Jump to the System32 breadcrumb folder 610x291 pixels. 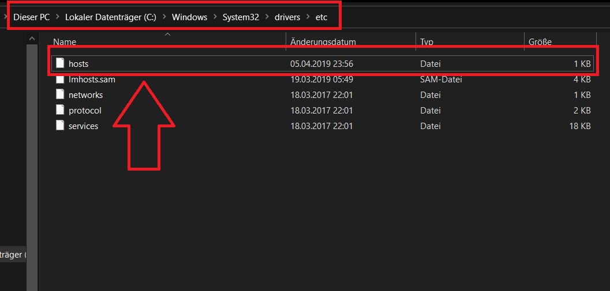click(x=240, y=17)
